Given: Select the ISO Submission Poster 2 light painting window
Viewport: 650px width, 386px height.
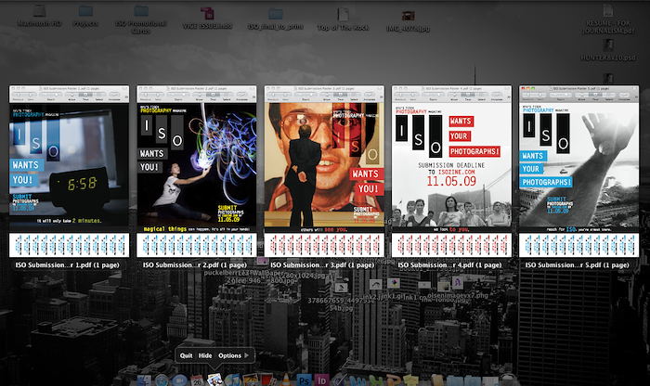Looking at the screenshot, I should (x=197, y=171).
